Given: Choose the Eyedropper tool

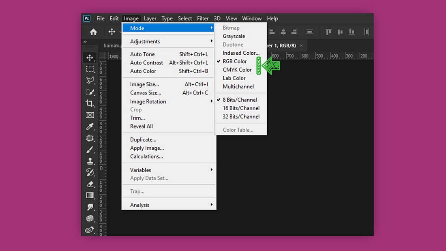Looking at the screenshot, I should (x=90, y=127).
